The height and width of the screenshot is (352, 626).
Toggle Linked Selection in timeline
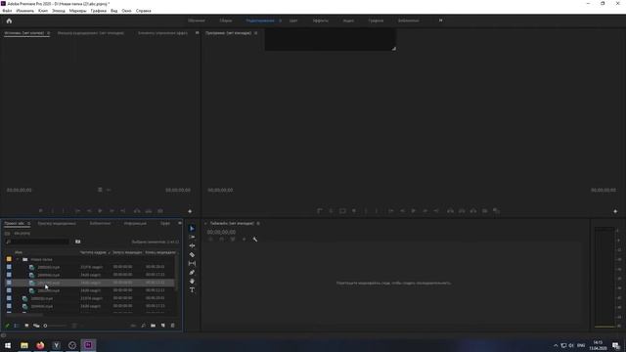233,239
